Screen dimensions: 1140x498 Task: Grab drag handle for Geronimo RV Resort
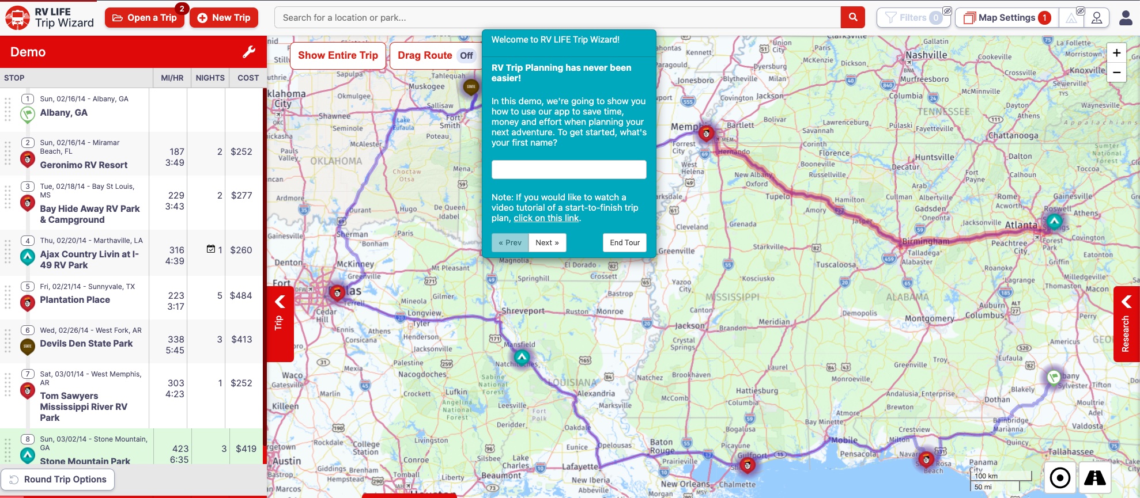click(7, 154)
